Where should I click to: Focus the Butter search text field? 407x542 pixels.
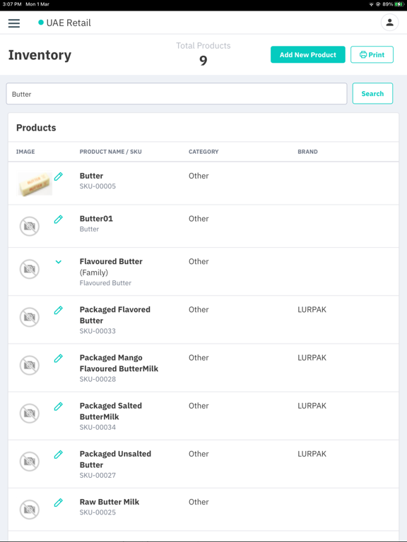click(x=177, y=94)
